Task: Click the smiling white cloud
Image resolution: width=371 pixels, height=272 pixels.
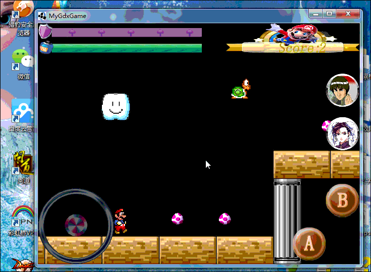Action: (x=115, y=107)
